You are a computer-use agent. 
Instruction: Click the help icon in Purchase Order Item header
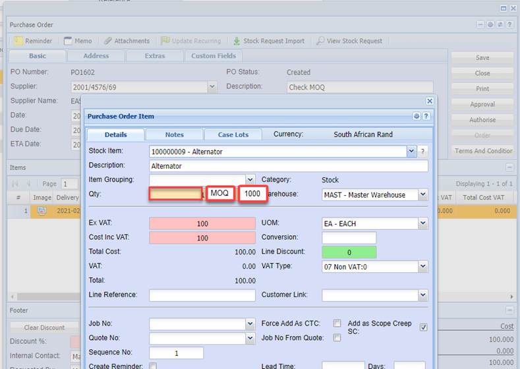pyautogui.click(x=426, y=116)
